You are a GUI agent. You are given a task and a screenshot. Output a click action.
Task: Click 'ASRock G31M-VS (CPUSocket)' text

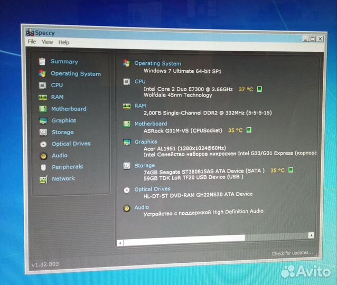(x=183, y=130)
